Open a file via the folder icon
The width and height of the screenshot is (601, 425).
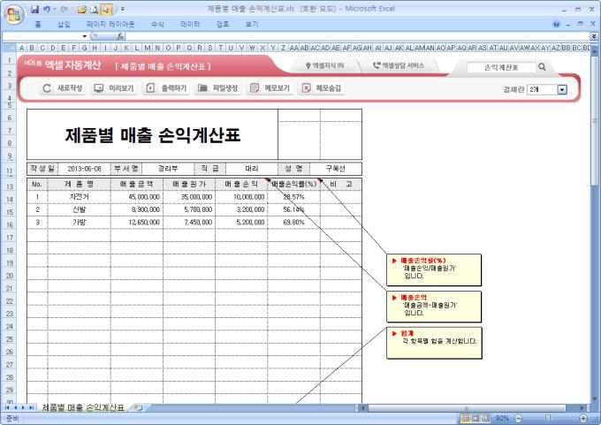click(x=81, y=9)
